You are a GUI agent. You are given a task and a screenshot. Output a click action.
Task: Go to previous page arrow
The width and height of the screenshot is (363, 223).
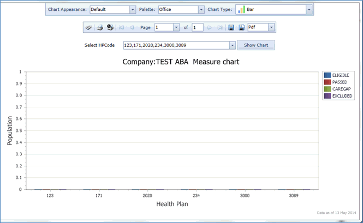132,27
